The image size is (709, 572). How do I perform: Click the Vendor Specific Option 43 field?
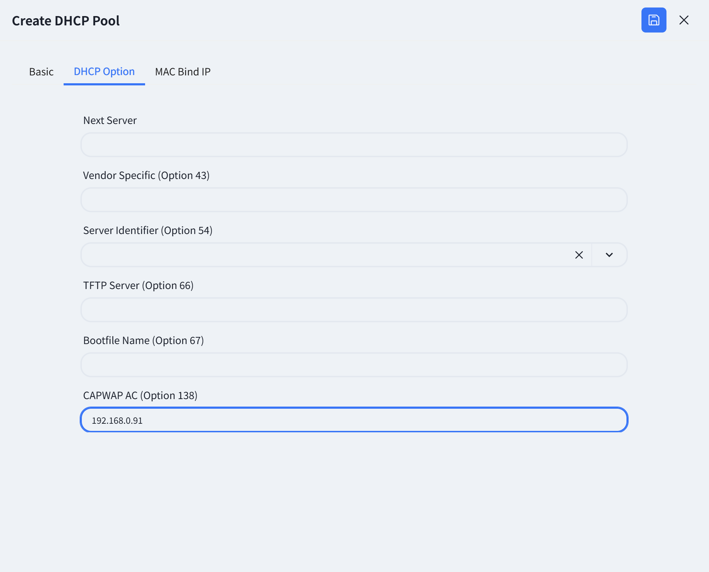[354, 200]
